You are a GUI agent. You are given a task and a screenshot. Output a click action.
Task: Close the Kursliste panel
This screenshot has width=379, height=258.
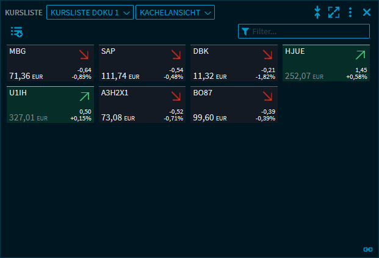coord(367,12)
